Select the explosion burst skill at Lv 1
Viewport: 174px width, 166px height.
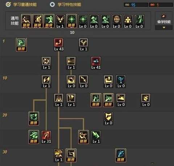click(x=46, y=63)
